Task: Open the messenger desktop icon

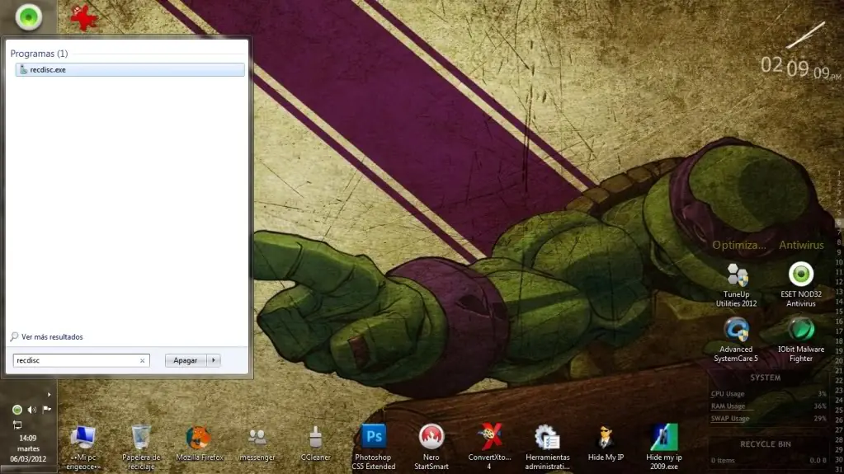Action: pyautogui.click(x=257, y=443)
